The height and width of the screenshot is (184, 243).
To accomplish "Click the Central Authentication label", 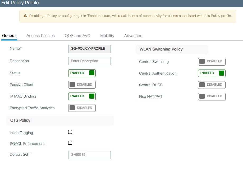I will click(x=158, y=73).
